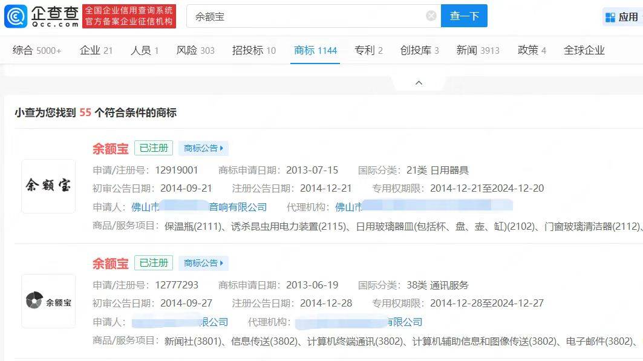The width and height of the screenshot is (643, 361).
Task: Collapse the filter panel with the up chevron
Action: coord(419,83)
